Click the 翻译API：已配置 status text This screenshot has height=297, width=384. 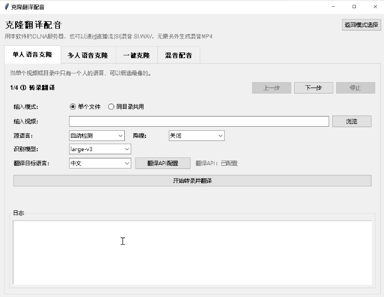coord(217,163)
